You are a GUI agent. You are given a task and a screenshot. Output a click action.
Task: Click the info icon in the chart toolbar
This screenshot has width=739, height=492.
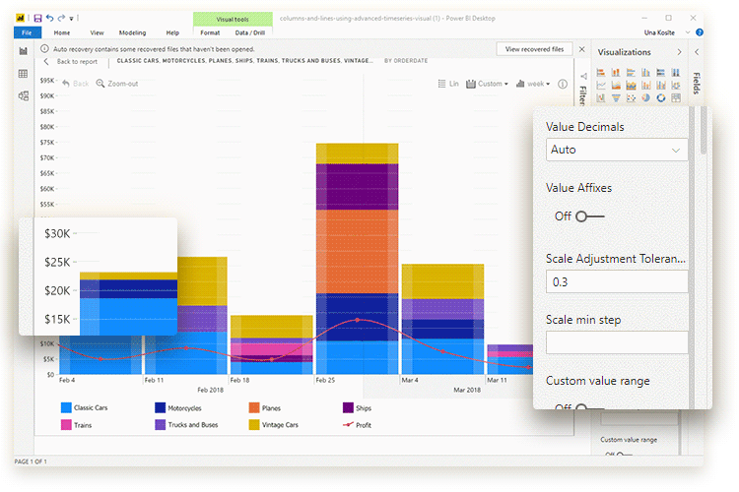[x=563, y=84]
